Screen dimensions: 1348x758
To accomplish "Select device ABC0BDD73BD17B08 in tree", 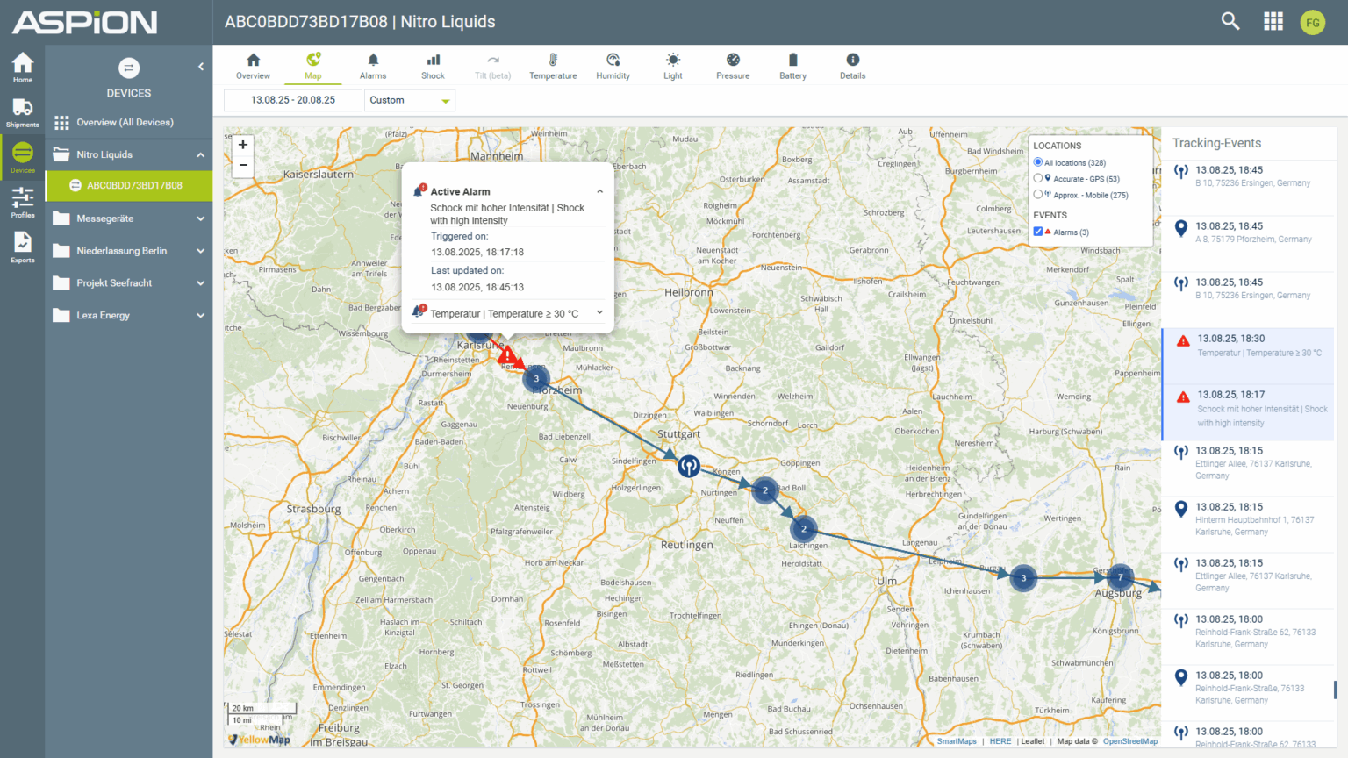I will 134,186.
